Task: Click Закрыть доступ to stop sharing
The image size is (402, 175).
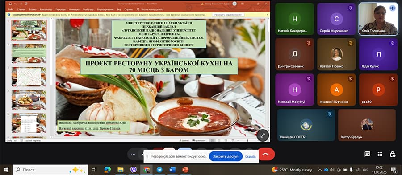Action: point(226,156)
